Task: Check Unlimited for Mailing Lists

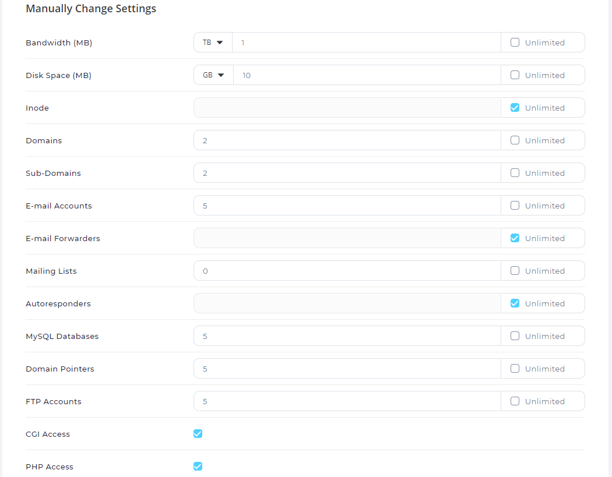Action: (515, 271)
